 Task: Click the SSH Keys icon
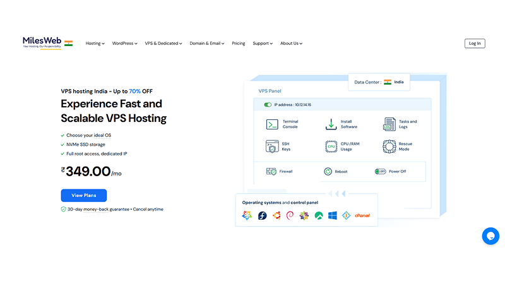click(x=272, y=146)
